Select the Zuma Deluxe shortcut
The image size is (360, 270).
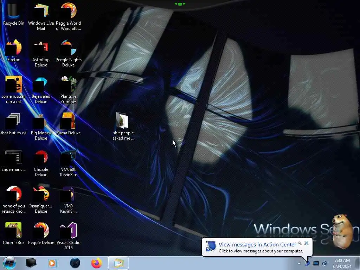pos(69,124)
